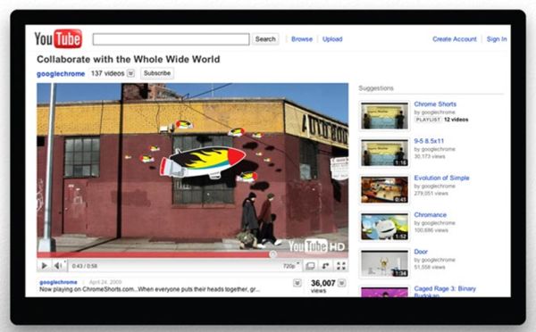Expand the view statistics arrow beside 36,007
This screenshot has height=332, width=536.
point(342,283)
